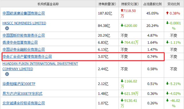Screen dimensions: 184x109
Task: Select holding amount 1.48亿
Action: click(103, 94)
